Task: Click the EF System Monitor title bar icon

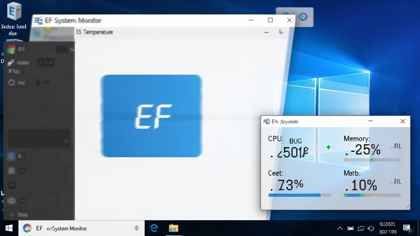Action: 38,20
